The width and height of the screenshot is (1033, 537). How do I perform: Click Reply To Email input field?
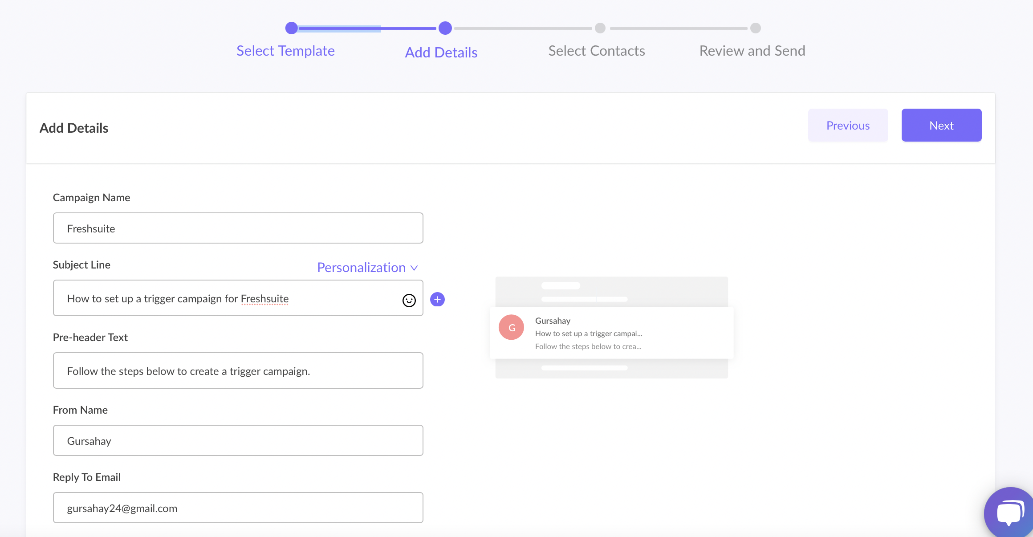pos(239,508)
